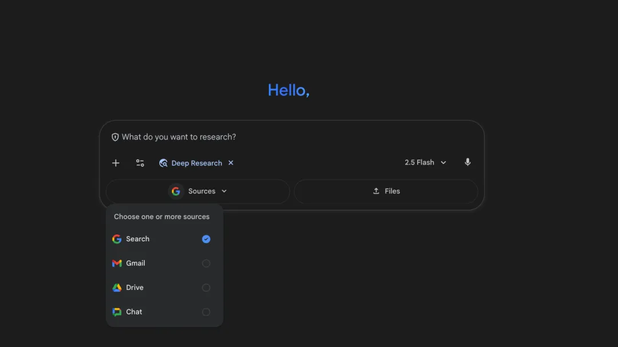
Task: Click the upload icon in the Files button
Action: [376, 191]
